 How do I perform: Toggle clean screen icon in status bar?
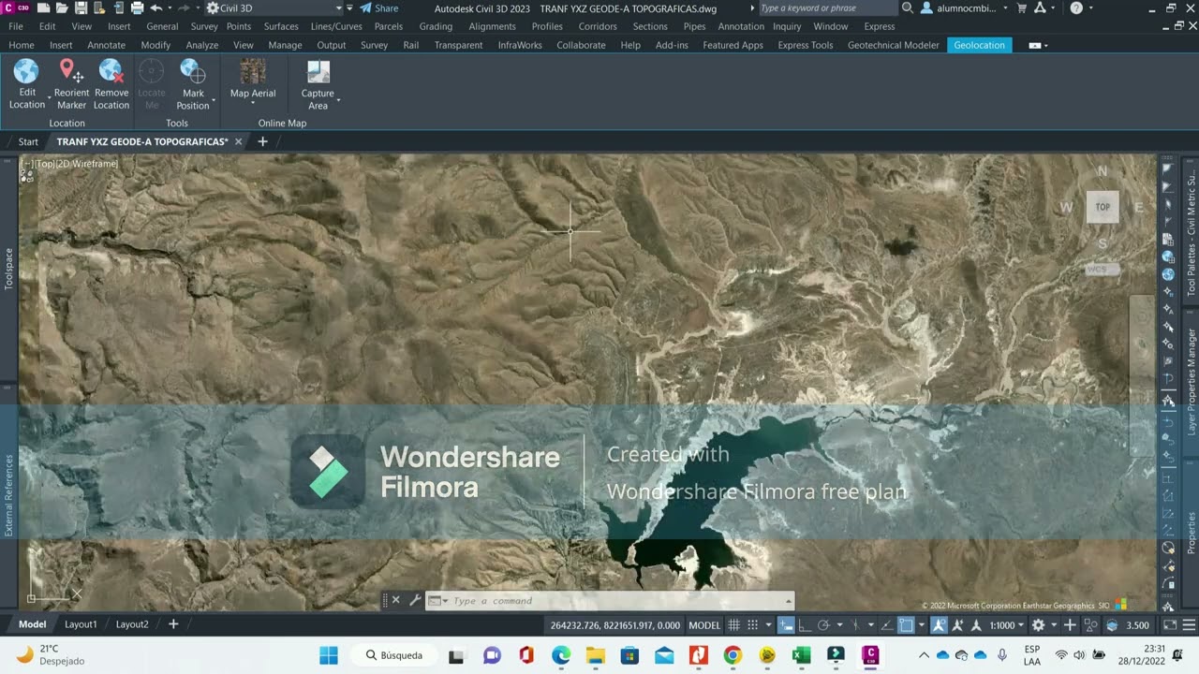[1170, 625]
